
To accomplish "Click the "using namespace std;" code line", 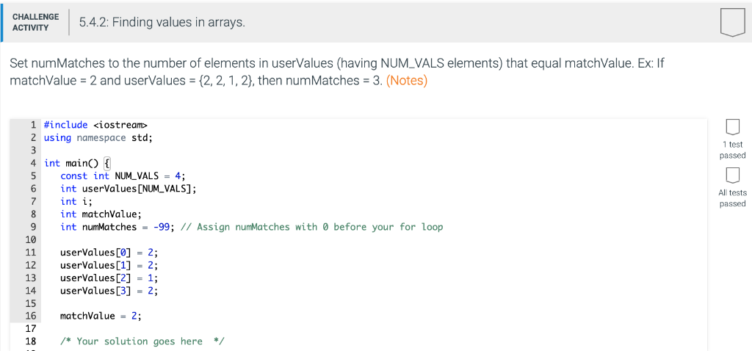I will pos(98,138).
